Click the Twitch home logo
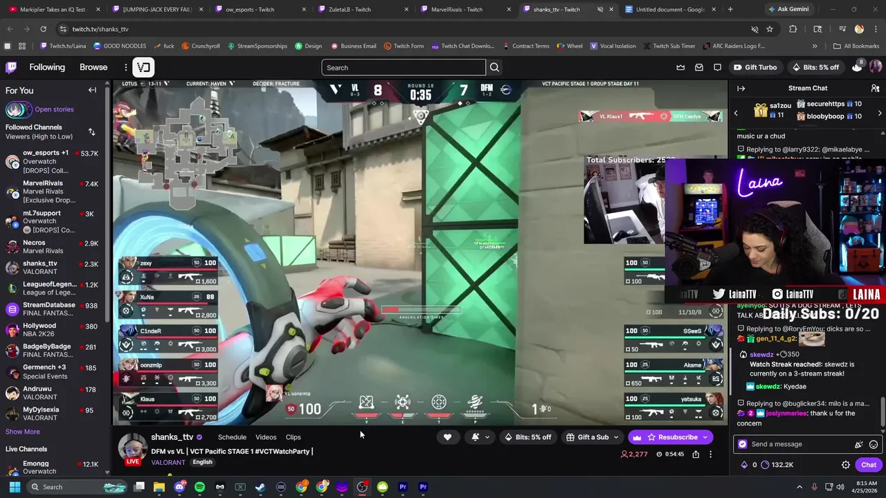The image size is (886, 498). coord(11,67)
